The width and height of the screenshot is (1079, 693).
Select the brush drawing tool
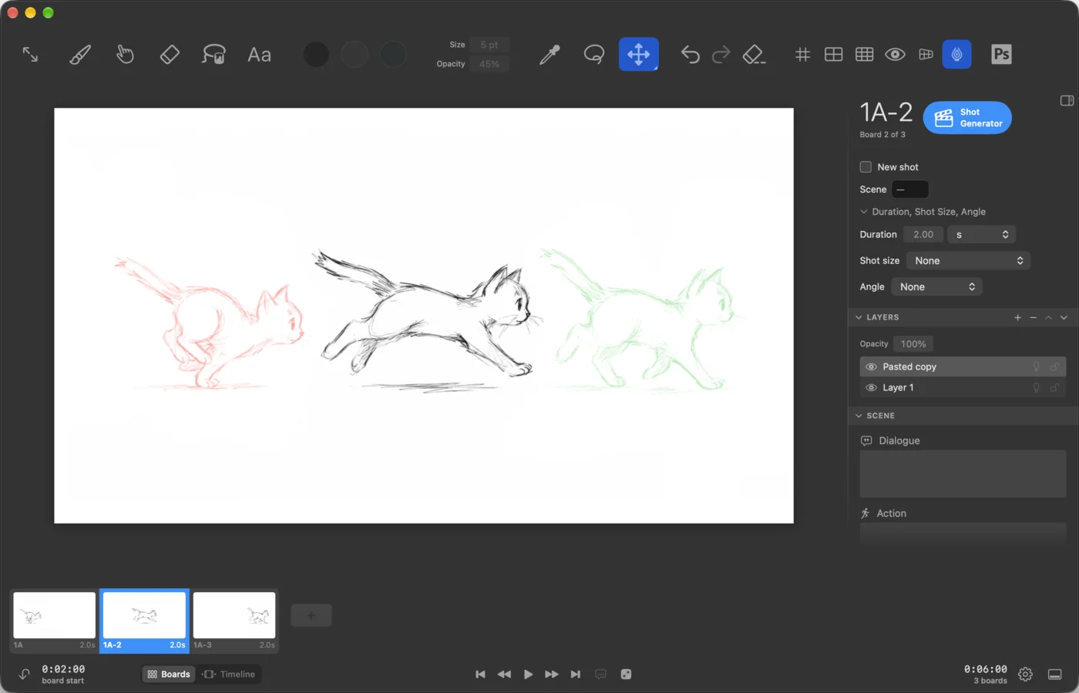[x=80, y=55]
